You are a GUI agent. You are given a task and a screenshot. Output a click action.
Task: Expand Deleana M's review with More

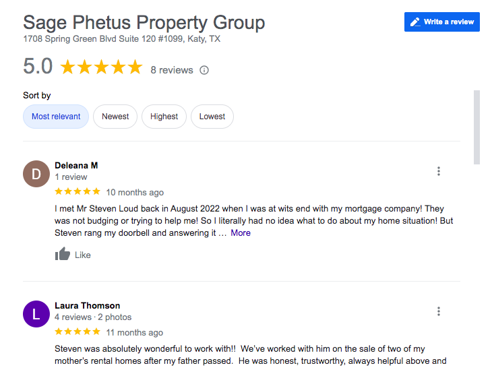pyautogui.click(x=241, y=232)
